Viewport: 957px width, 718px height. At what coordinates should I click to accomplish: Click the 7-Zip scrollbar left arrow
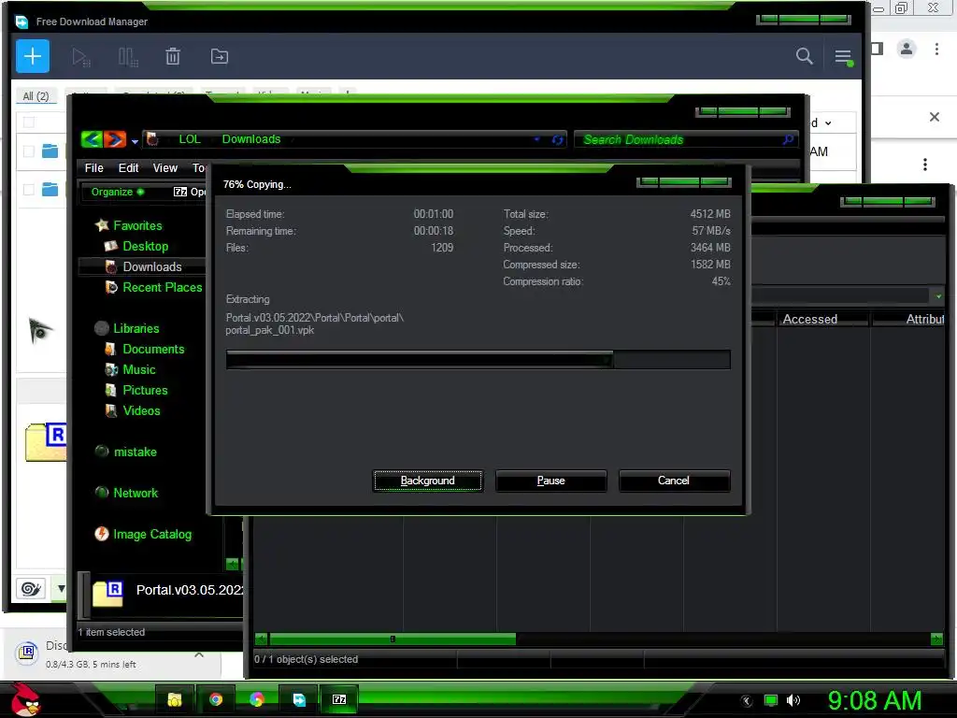pos(262,639)
